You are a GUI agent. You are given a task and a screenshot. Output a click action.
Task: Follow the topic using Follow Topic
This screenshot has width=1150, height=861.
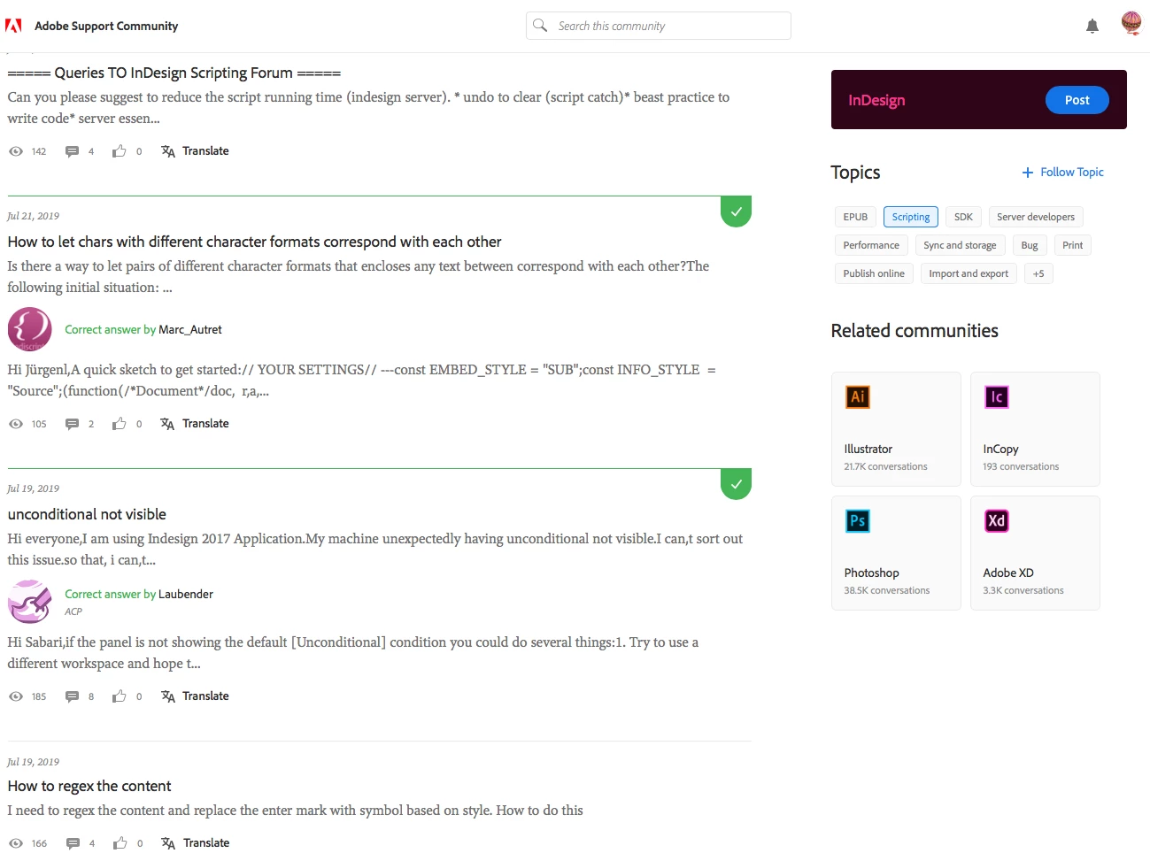click(1062, 172)
